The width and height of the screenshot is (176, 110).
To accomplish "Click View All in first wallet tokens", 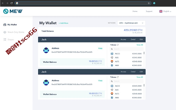I will (x=140, y=45).
